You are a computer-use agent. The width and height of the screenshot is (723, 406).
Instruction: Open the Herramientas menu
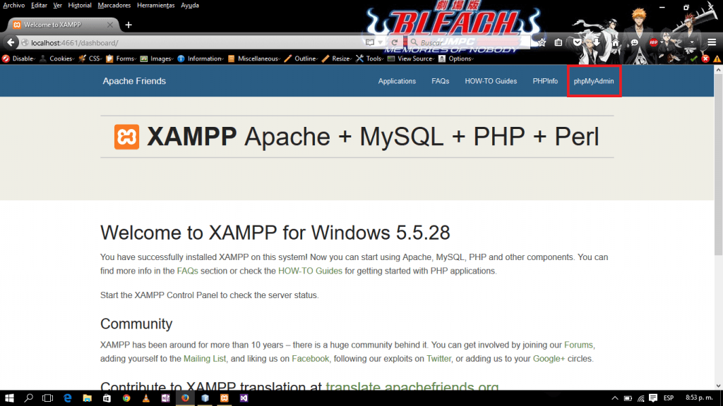point(155,5)
